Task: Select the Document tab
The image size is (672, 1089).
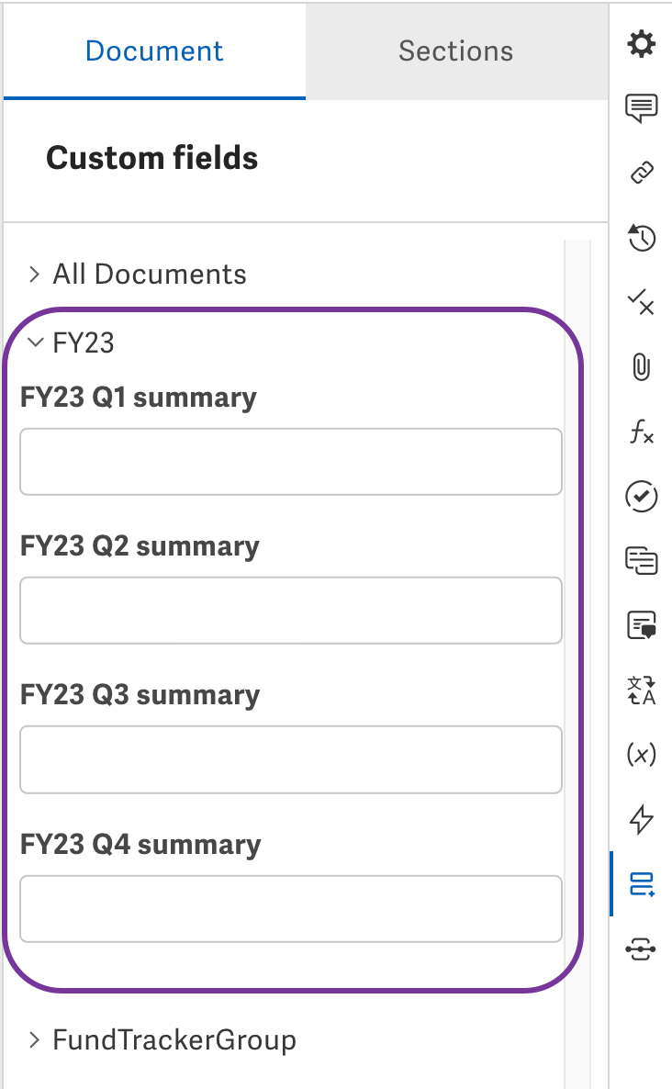Action: [x=154, y=51]
